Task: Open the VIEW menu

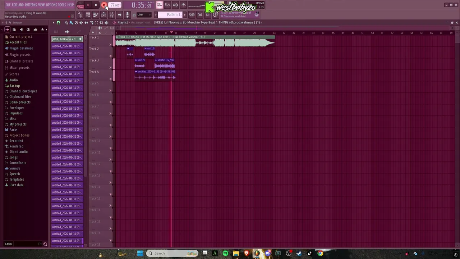Action: [x=41, y=5]
